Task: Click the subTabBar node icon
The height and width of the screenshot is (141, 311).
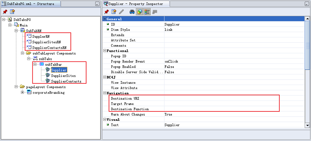Action: (42, 64)
